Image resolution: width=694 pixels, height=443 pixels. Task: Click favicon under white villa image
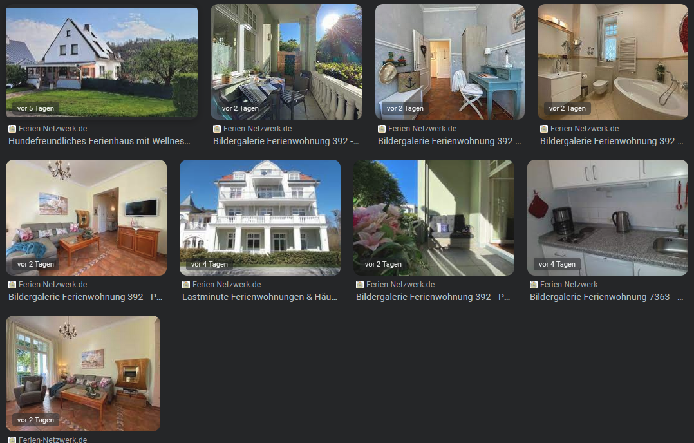pyautogui.click(x=186, y=285)
